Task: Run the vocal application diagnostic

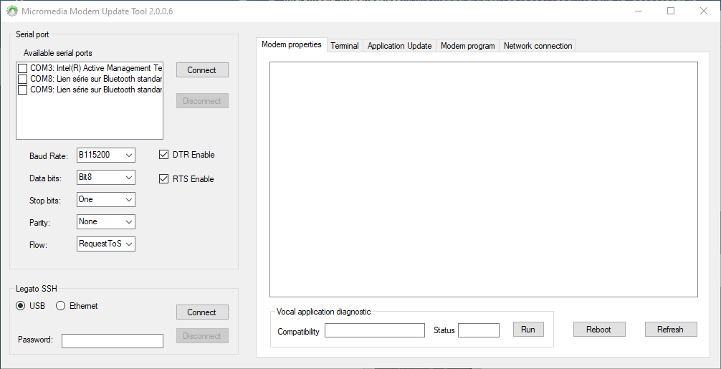Action: click(527, 330)
